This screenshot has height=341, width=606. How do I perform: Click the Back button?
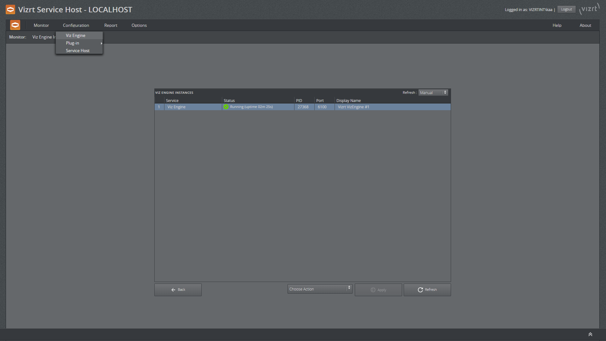pyautogui.click(x=178, y=289)
